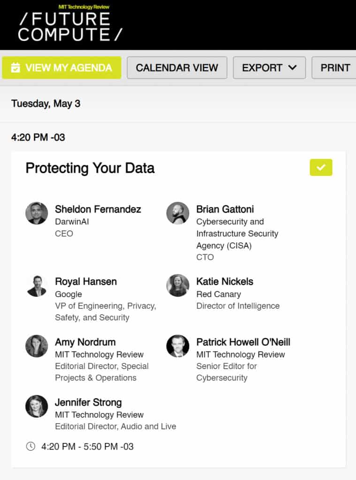Switch to Calendar View
This screenshot has width=356, height=480.
coord(177,67)
